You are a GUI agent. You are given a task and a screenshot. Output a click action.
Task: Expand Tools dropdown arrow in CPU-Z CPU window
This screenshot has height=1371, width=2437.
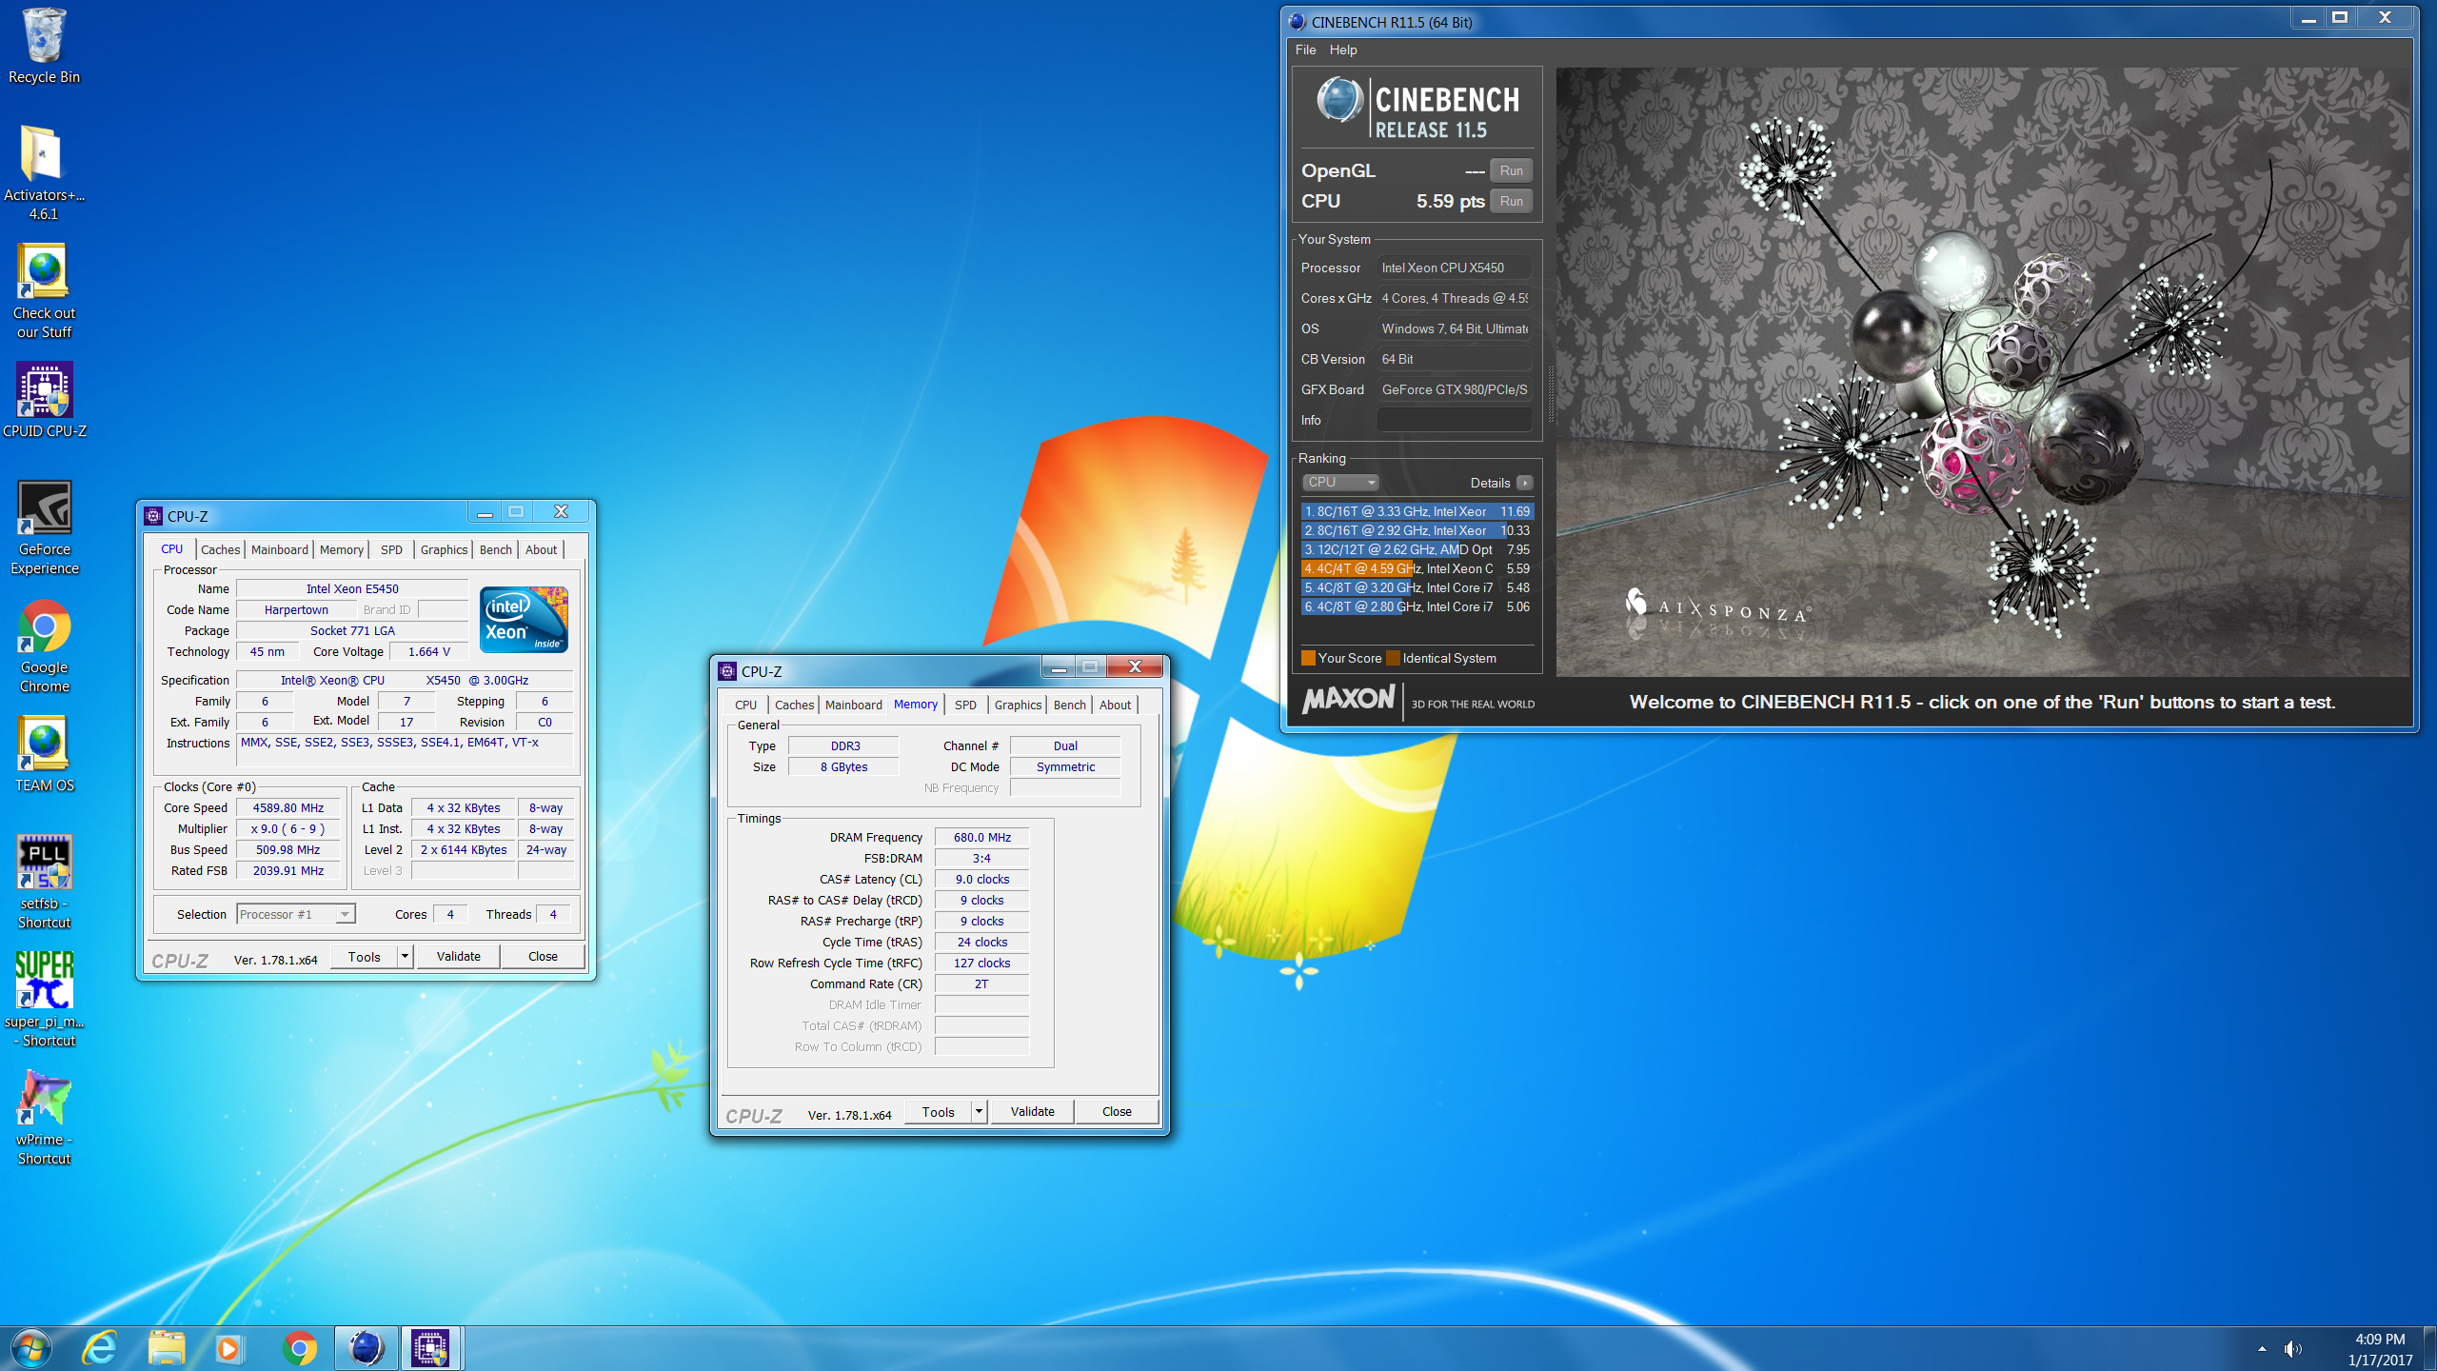coord(405,956)
